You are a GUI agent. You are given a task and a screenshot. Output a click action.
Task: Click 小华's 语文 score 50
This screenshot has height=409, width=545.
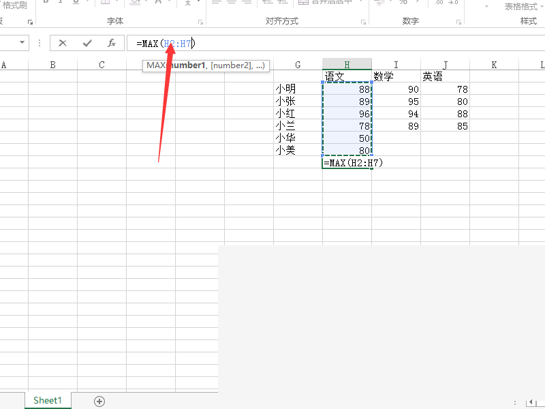(x=347, y=138)
